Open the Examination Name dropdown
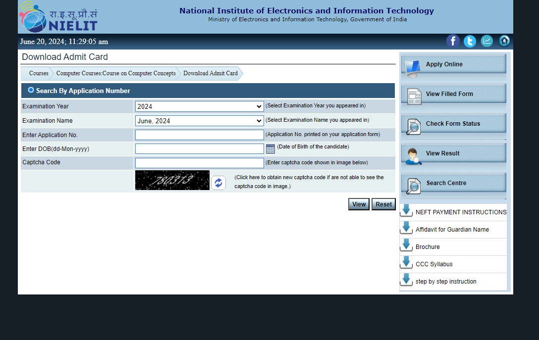The width and height of the screenshot is (539, 340). (x=199, y=121)
